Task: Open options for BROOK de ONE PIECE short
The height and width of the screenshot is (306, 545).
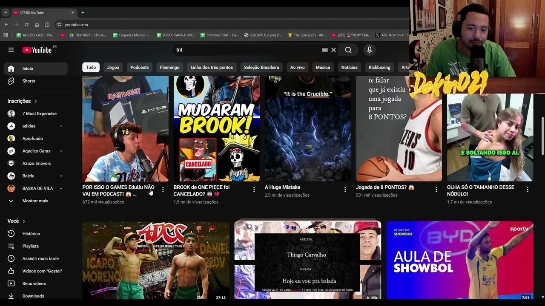Action: pos(254,190)
